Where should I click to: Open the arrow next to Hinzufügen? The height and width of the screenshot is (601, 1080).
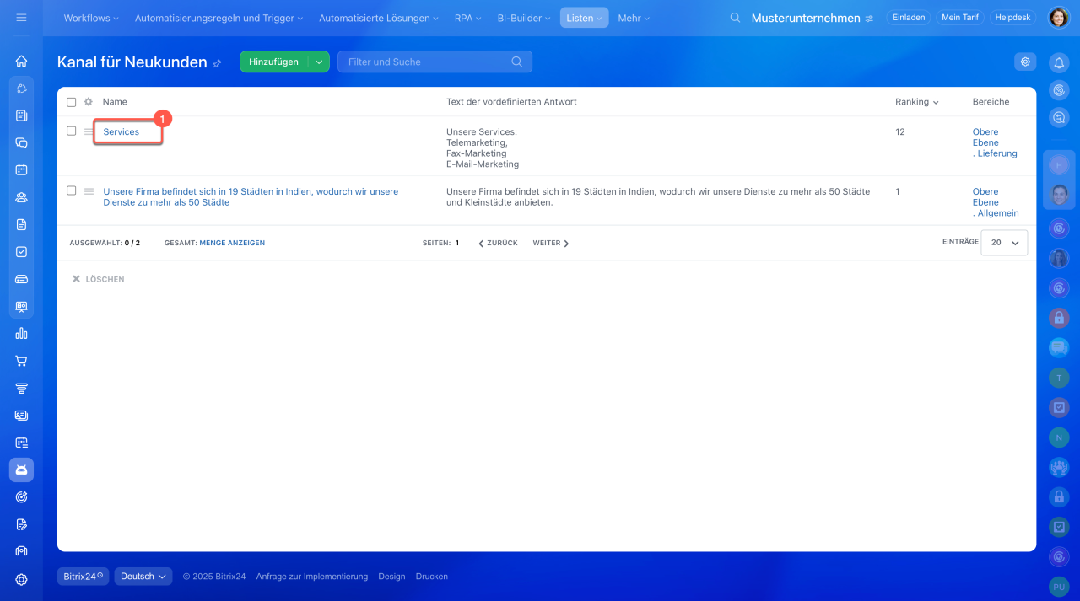[319, 62]
